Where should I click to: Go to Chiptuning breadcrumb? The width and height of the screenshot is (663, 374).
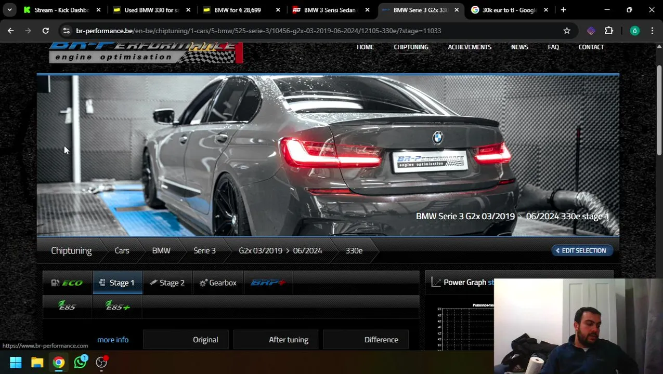tap(71, 250)
